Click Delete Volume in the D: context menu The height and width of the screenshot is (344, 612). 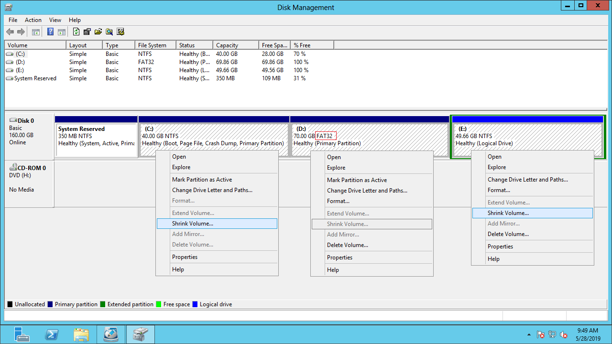pos(347,245)
